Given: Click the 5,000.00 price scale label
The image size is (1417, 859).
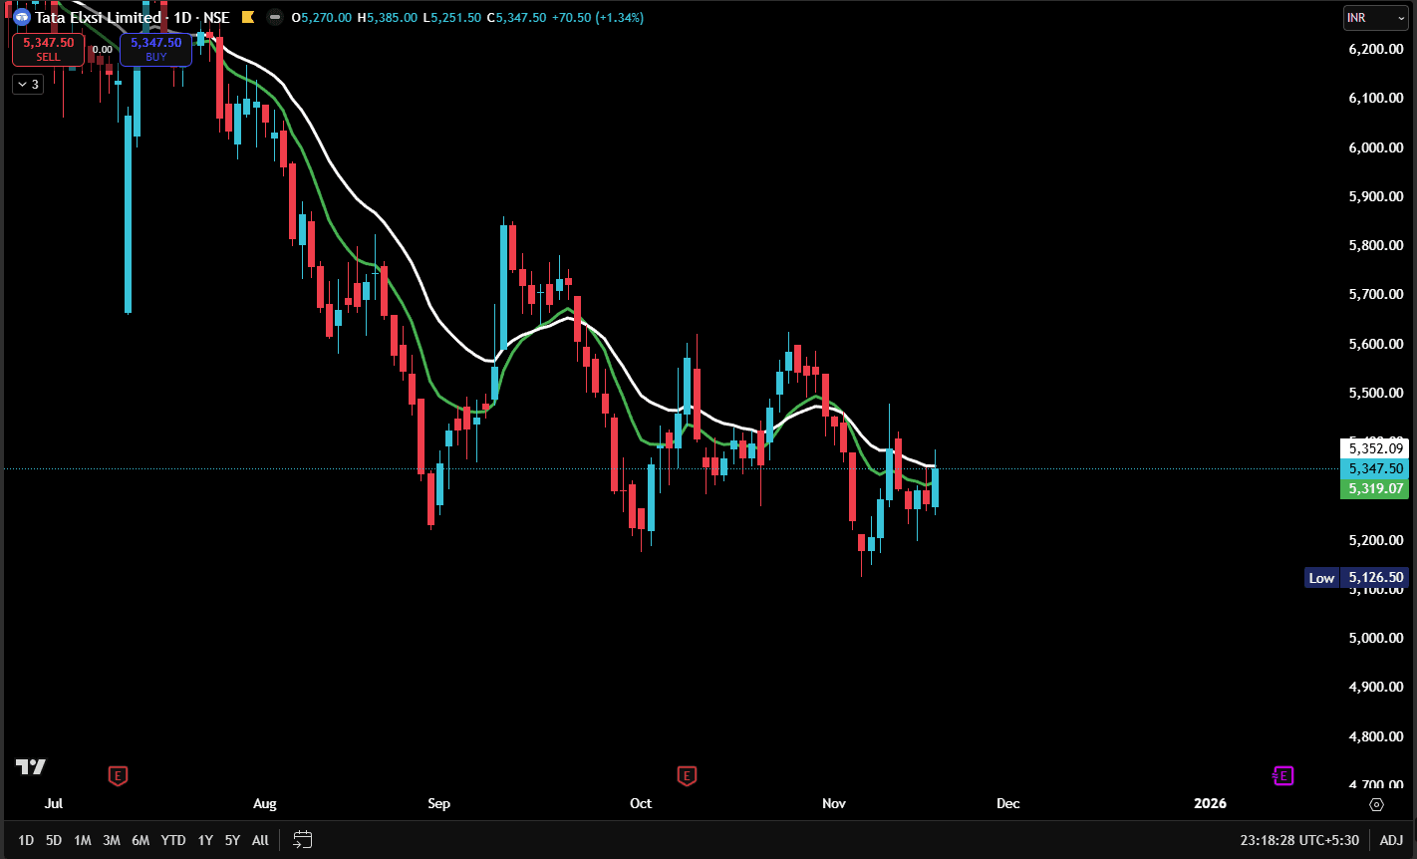Looking at the screenshot, I should (x=1375, y=638).
